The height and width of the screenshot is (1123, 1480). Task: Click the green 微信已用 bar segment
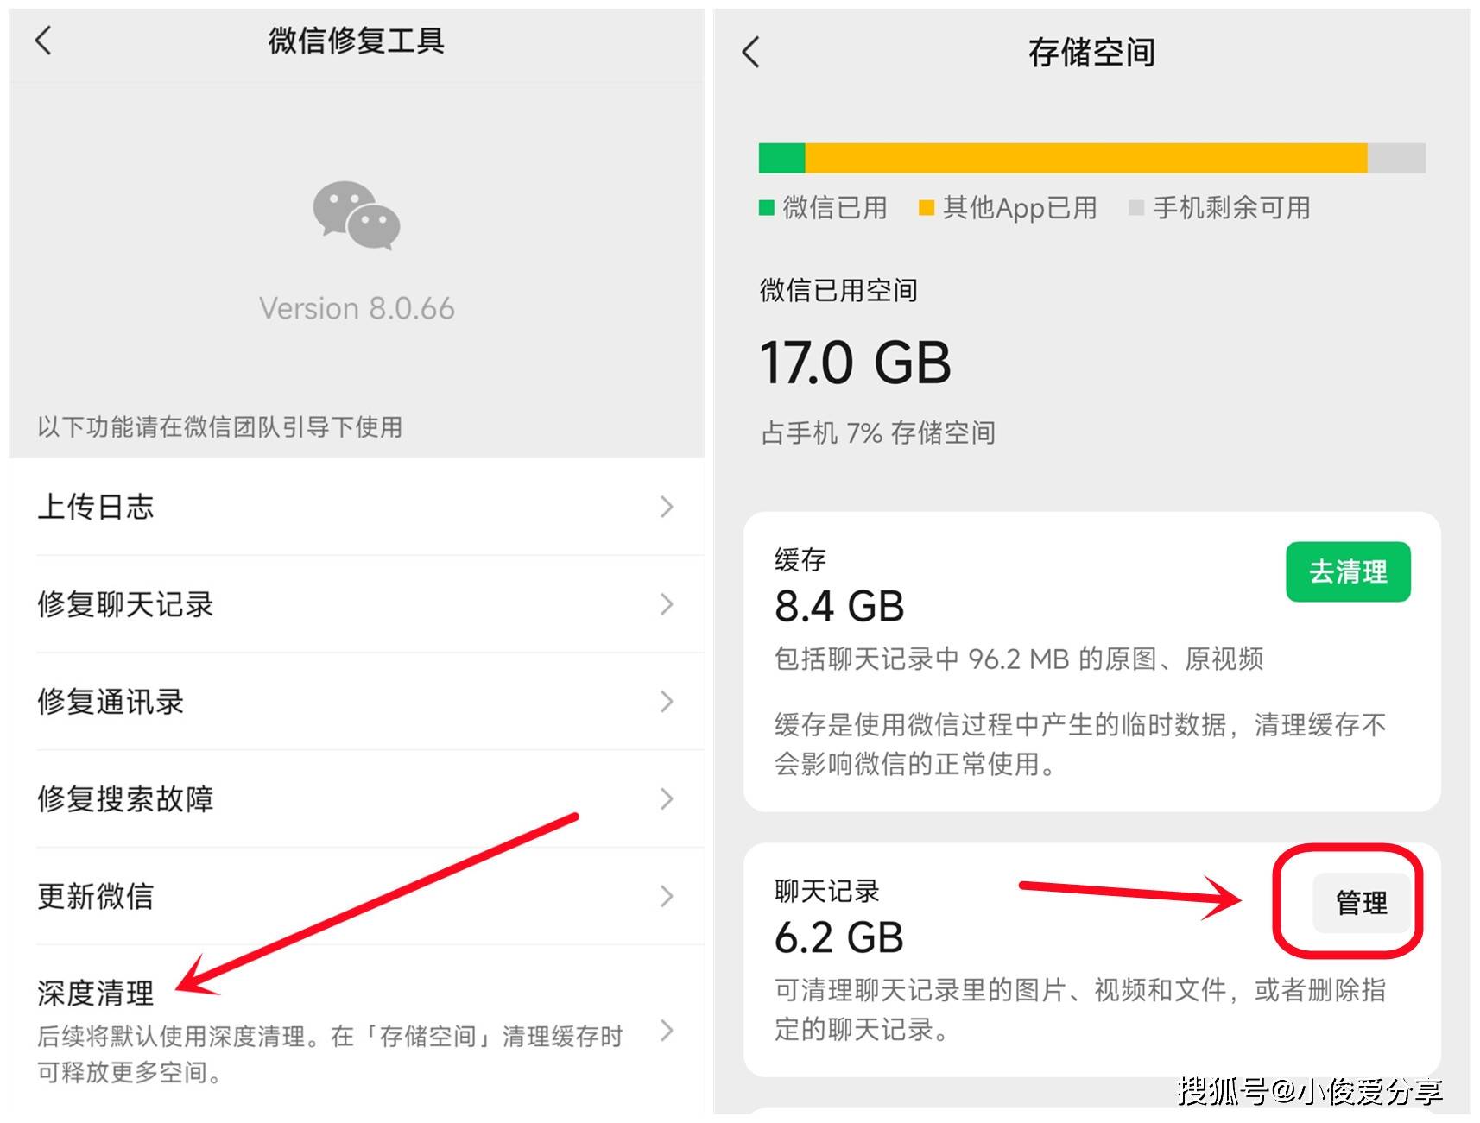tap(781, 158)
